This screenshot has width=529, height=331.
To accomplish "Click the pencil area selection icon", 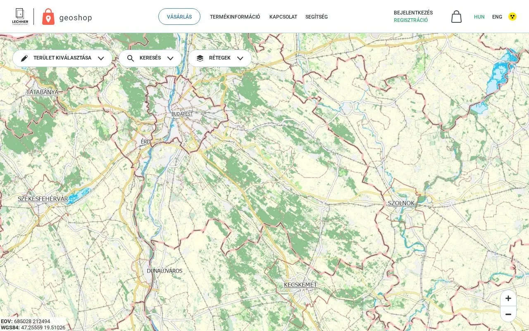I will pyautogui.click(x=24, y=58).
